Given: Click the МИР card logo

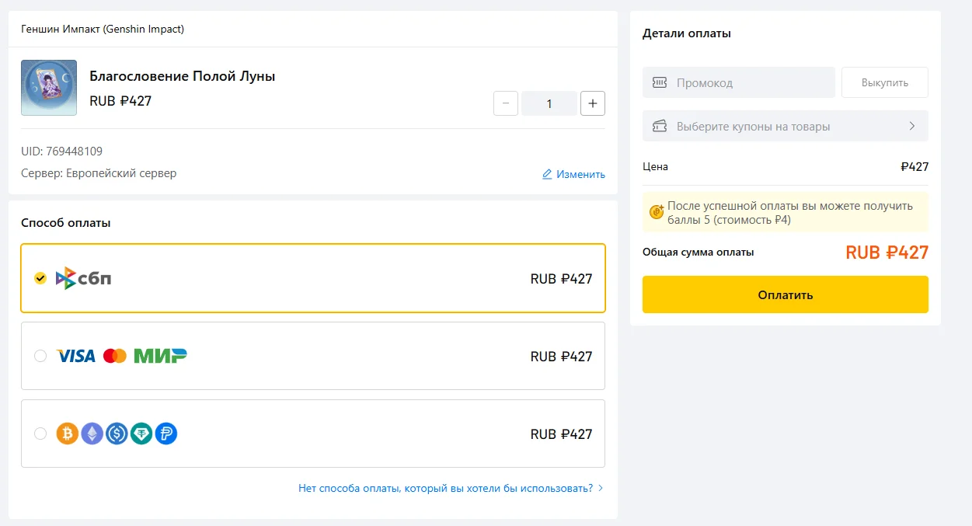Looking at the screenshot, I should coord(160,356).
